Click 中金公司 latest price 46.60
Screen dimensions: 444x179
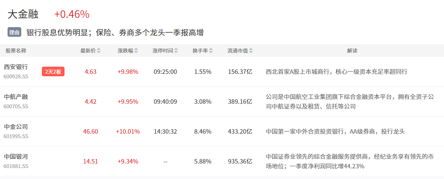(x=91, y=132)
